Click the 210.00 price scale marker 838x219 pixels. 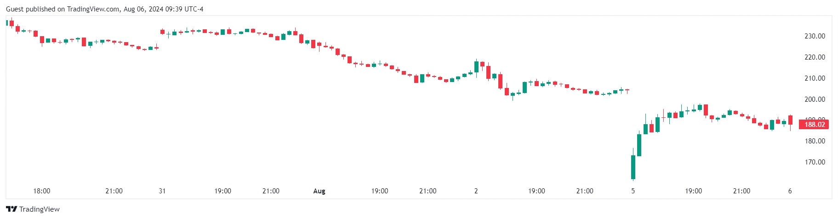[815, 78]
